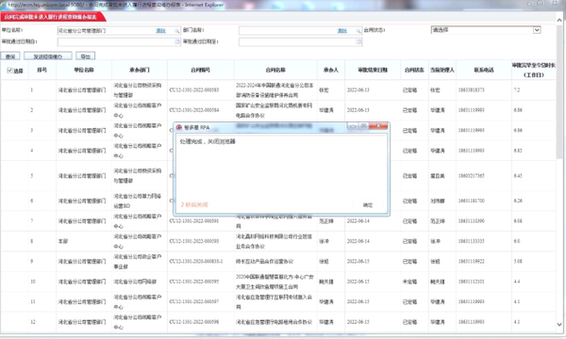Open calendar icon for 审批通过日期至

pos(358,41)
